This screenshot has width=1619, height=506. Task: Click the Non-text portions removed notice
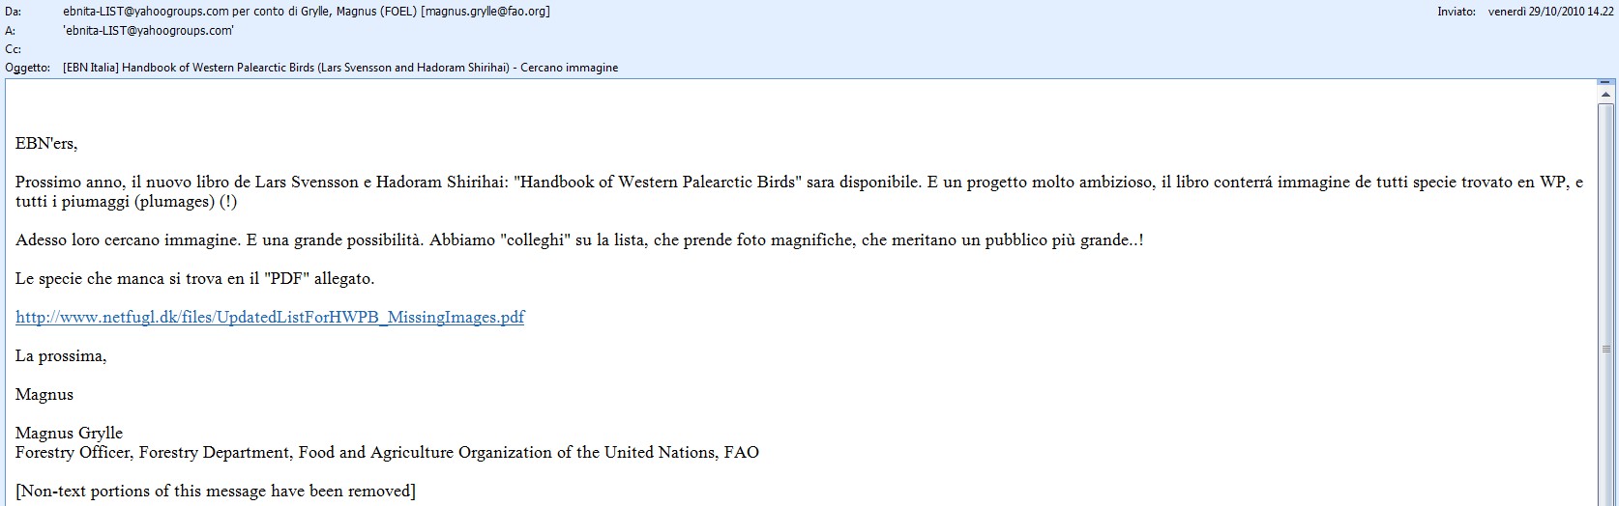pyautogui.click(x=215, y=492)
